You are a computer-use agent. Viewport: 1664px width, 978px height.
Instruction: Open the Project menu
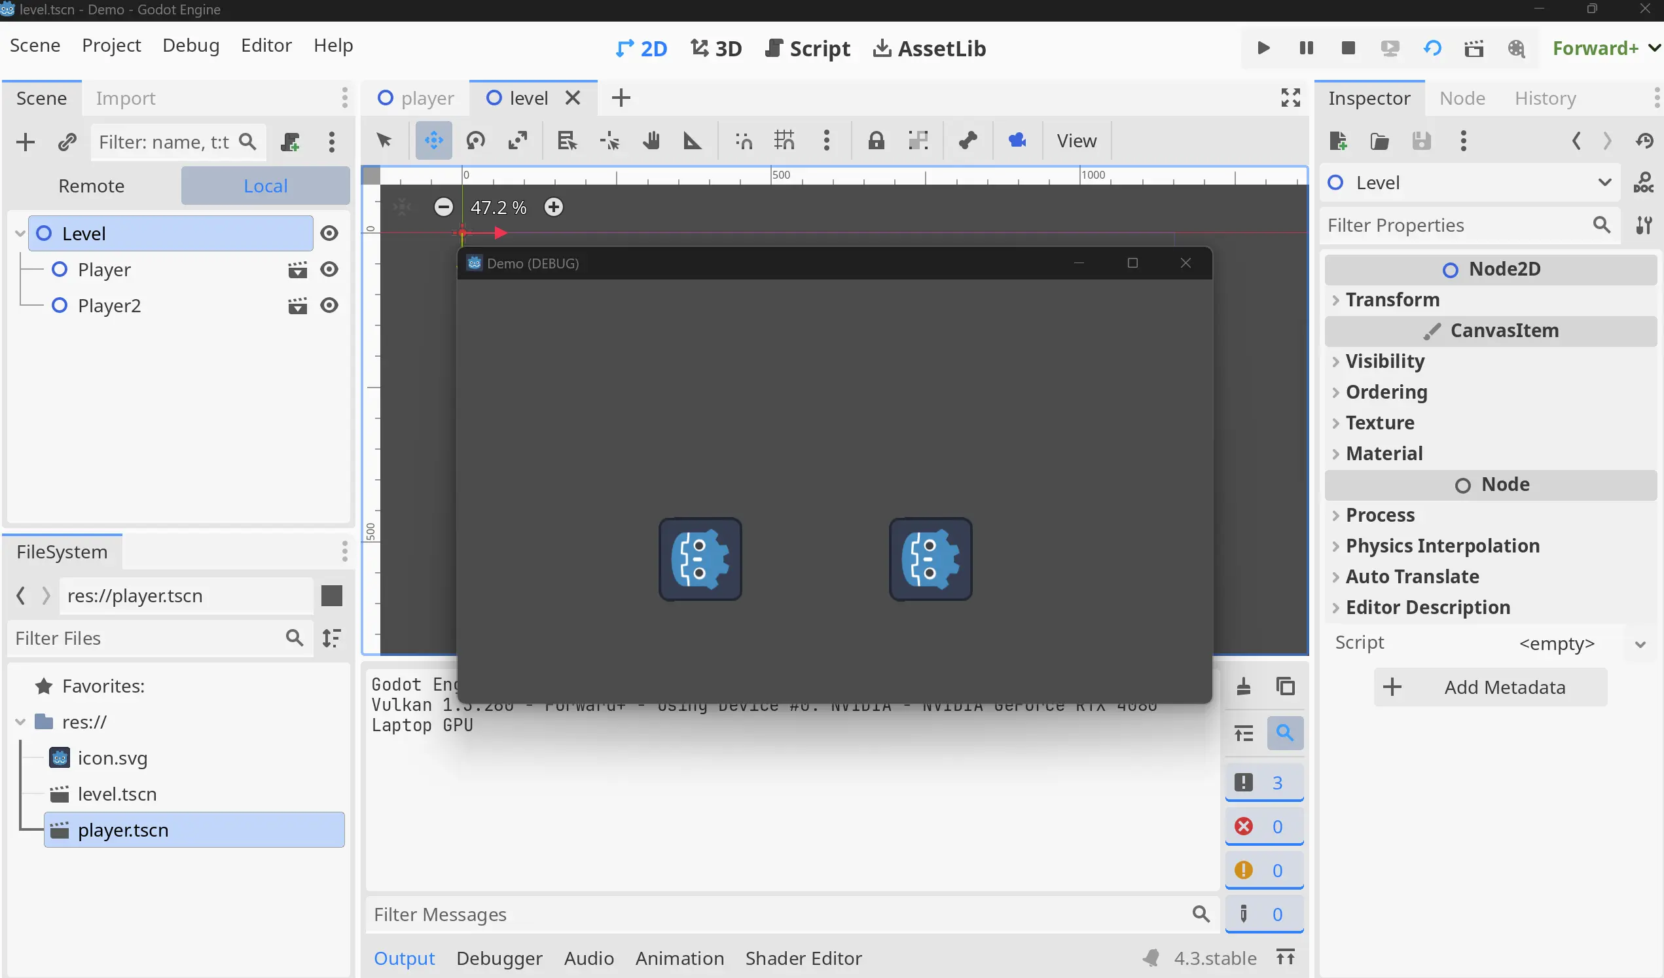[111, 46]
